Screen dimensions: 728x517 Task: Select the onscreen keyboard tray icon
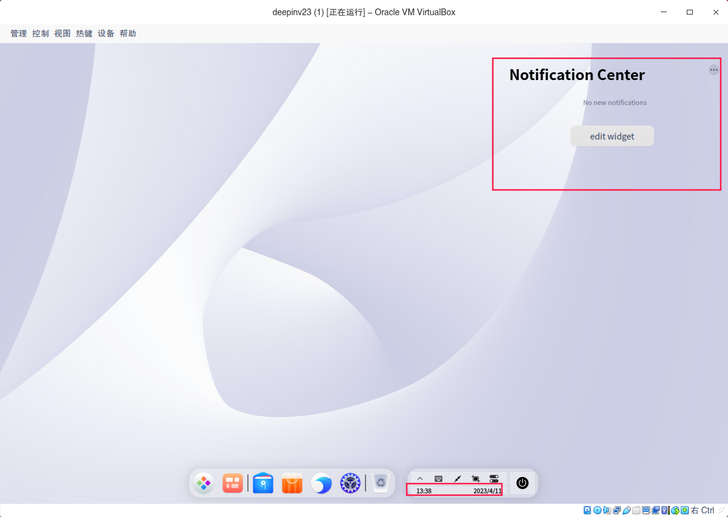pos(438,478)
